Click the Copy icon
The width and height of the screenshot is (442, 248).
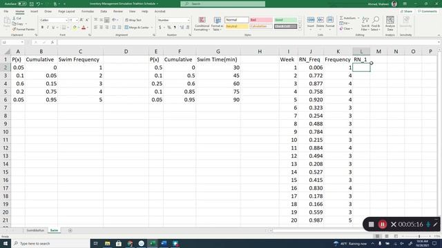pos(14,24)
